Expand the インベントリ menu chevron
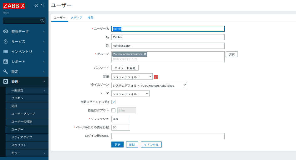The width and height of the screenshot is (296, 160). click(x=44, y=52)
